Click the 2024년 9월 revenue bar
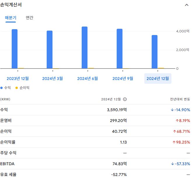This screenshot has width=193, height=183. [x=120, y=48]
